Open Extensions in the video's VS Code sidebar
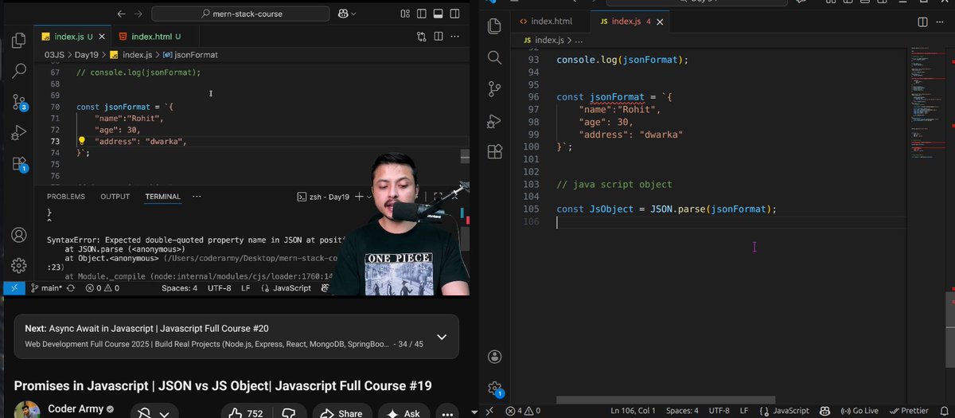The height and width of the screenshot is (418, 955). click(20, 164)
